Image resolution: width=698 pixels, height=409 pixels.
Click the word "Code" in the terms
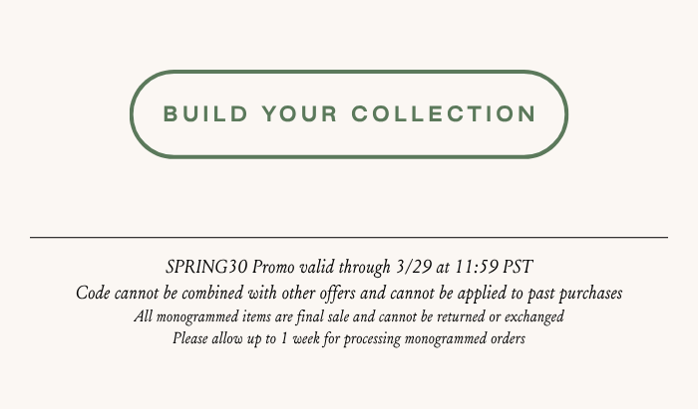(x=93, y=294)
